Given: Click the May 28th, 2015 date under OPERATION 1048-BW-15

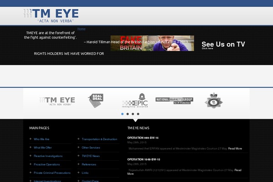Looking at the screenshot, I should 136,164.
